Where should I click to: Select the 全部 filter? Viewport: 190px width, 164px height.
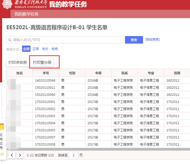pyautogui.click(x=26, y=49)
